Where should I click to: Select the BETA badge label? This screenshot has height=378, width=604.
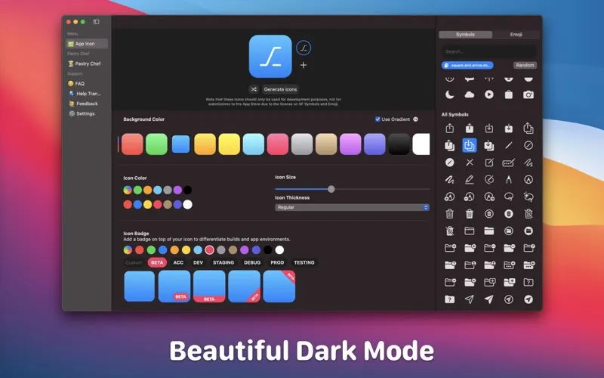pos(157,262)
